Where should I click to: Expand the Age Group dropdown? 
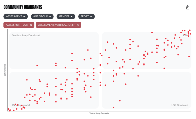pyautogui.click(x=42, y=16)
